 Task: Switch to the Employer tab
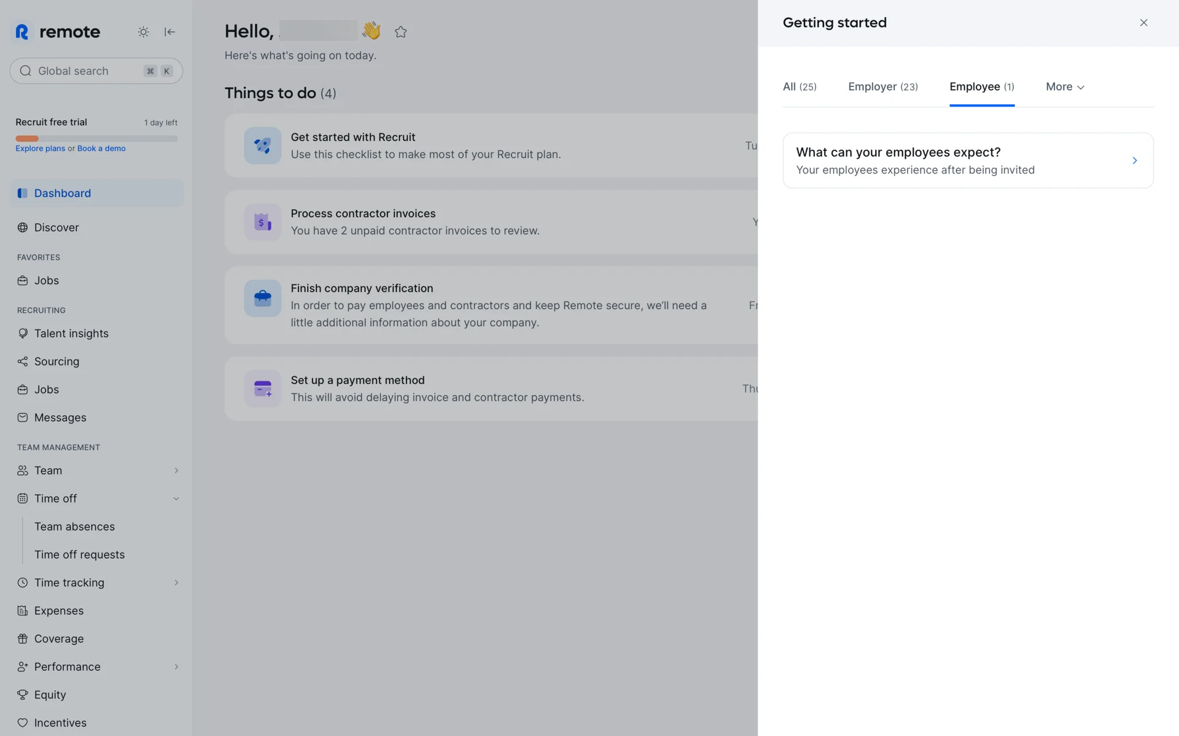[x=882, y=87]
